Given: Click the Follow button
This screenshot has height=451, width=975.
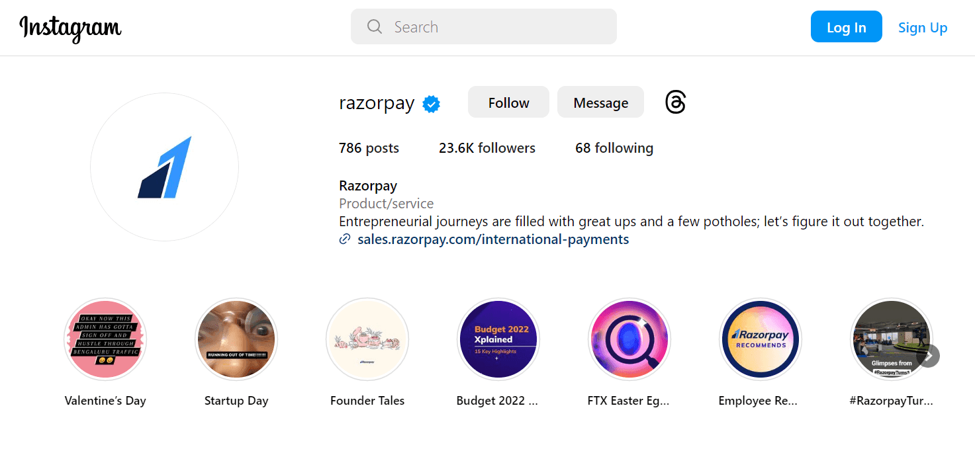Looking at the screenshot, I should (508, 102).
